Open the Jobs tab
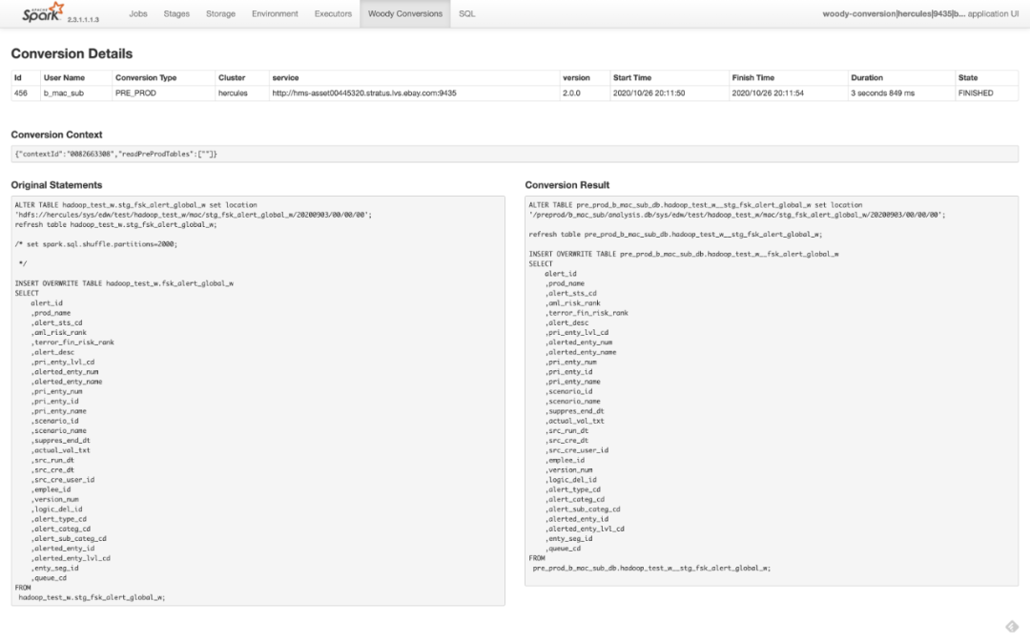Screen dimensions: 1030x644 click(138, 14)
